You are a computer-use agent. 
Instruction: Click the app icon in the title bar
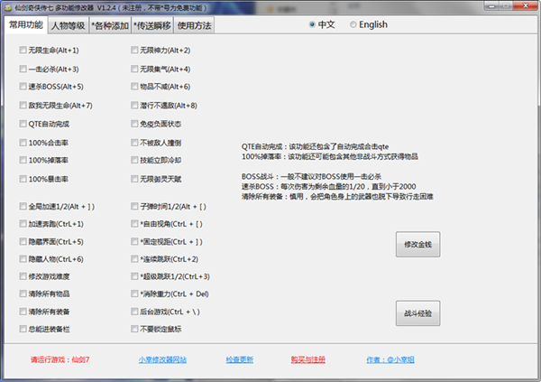(7, 7)
